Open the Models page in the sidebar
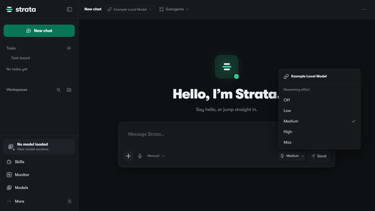The image size is (375, 211). click(39, 188)
